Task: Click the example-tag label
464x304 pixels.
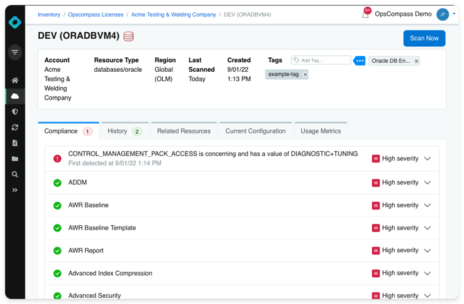Action: (283, 74)
